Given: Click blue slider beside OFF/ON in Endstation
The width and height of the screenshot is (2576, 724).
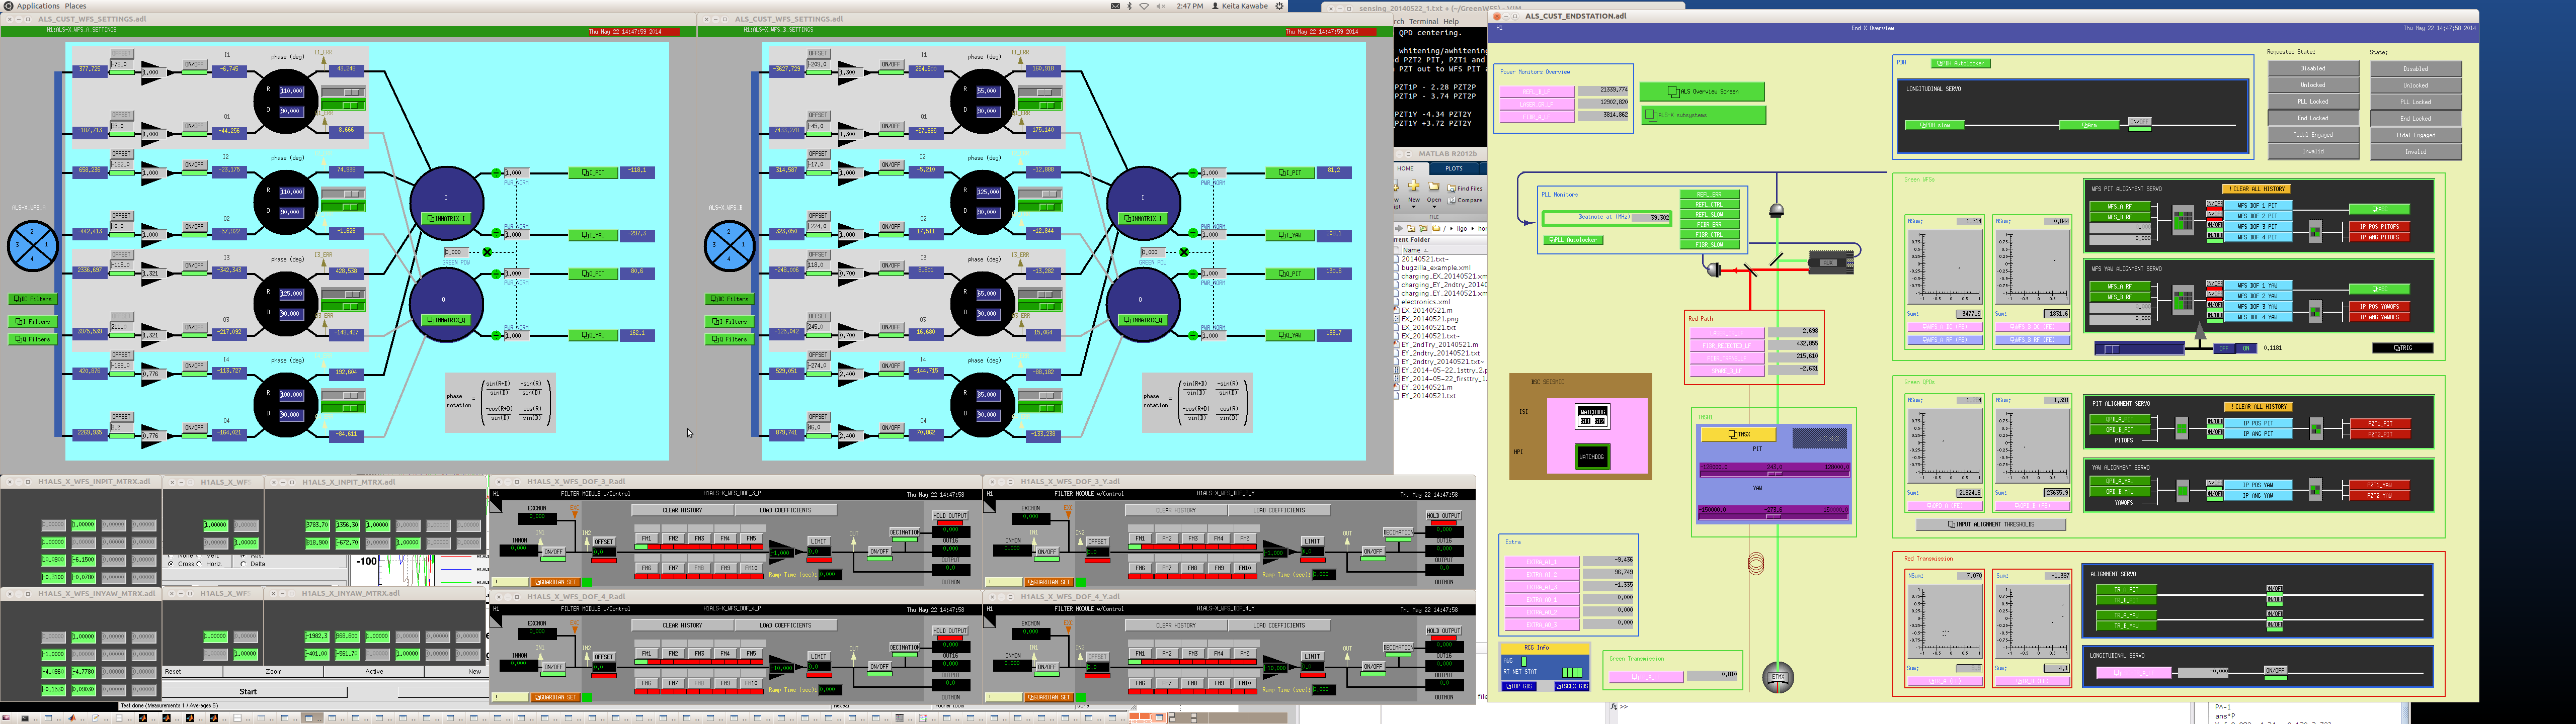Looking at the screenshot, I should [x=2139, y=349].
